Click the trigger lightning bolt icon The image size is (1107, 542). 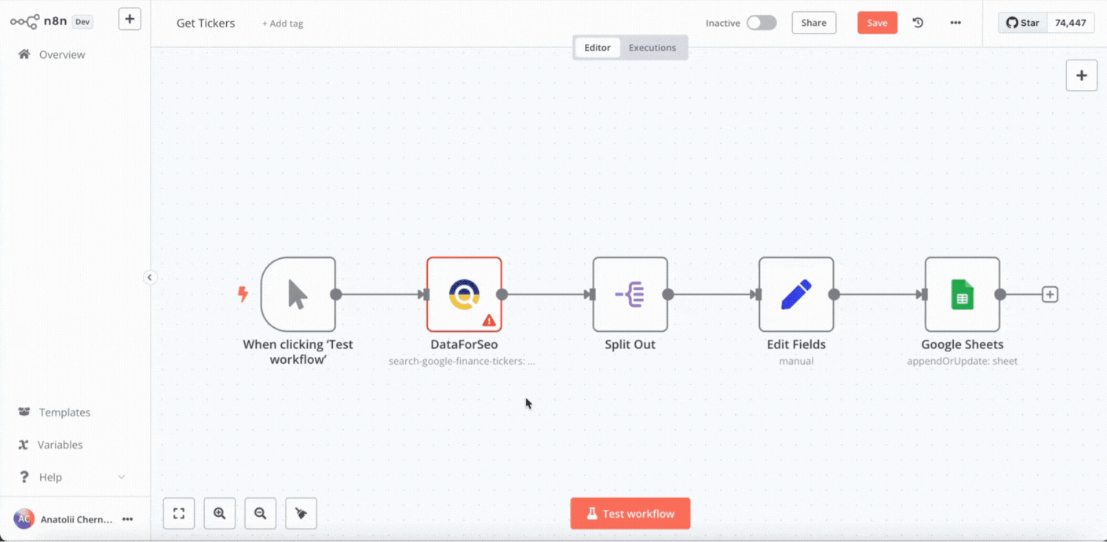[x=243, y=294]
